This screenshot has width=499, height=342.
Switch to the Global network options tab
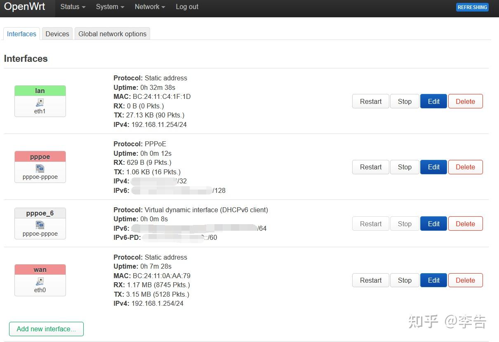coord(112,34)
